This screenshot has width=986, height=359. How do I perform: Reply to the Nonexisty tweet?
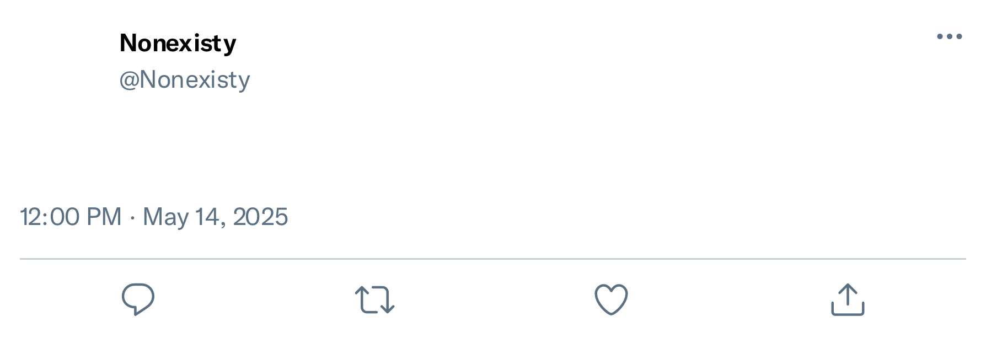point(138,299)
